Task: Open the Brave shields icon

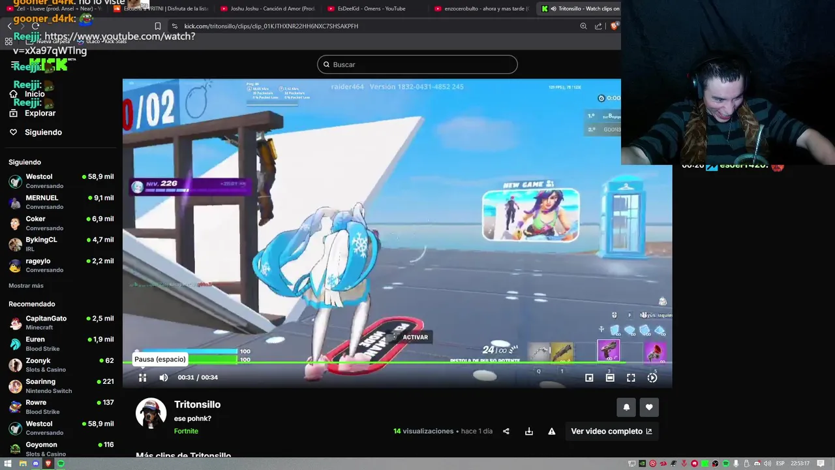Action: [x=615, y=26]
